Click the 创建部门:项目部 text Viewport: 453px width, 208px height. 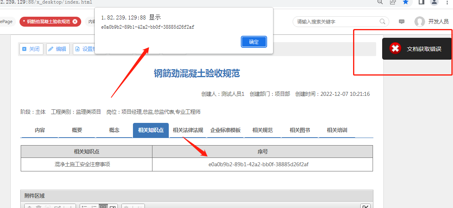(270, 94)
